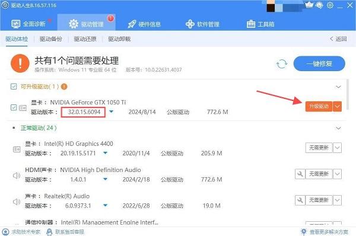
Task: Select the 驱动还原 sub-tab
Action: click(85, 39)
